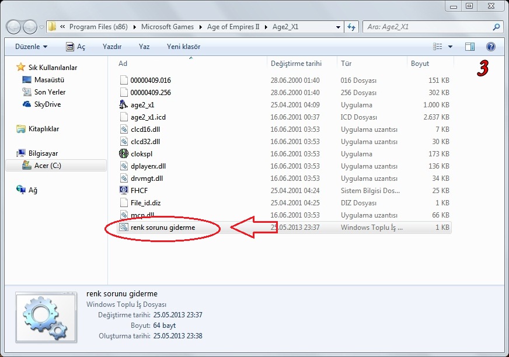Viewport: 509px width, 357px height.
Task: Expand arrow after Age of Empires II
Action: pyautogui.click(x=266, y=27)
